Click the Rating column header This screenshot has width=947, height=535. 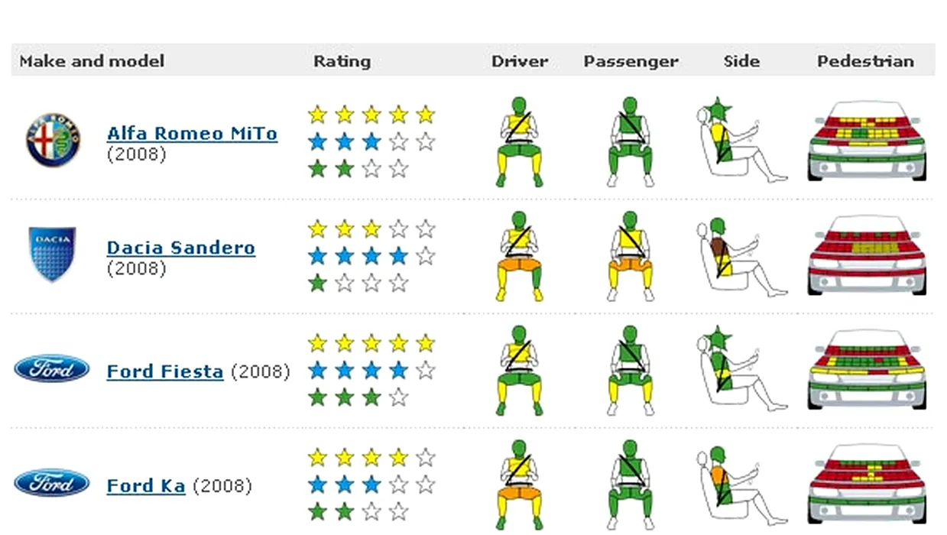[342, 61]
